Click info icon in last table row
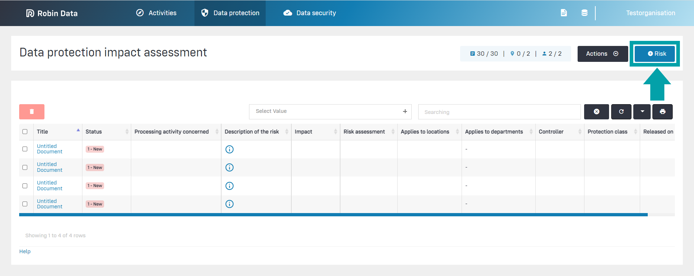Image resolution: width=694 pixels, height=276 pixels. coord(230,204)
